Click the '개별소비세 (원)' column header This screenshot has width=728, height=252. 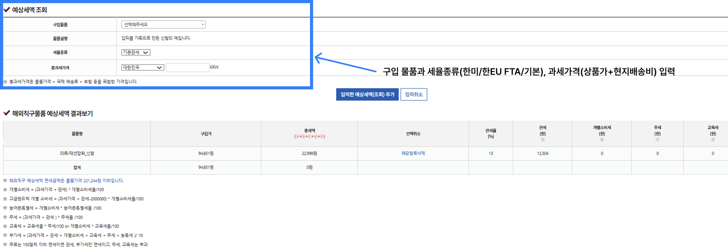602,133
